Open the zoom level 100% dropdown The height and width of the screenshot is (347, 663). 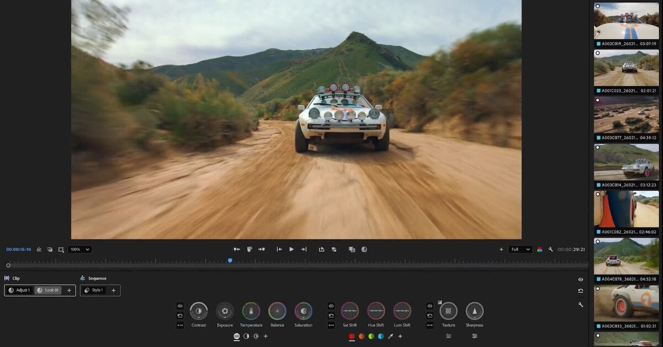point(79,249)
